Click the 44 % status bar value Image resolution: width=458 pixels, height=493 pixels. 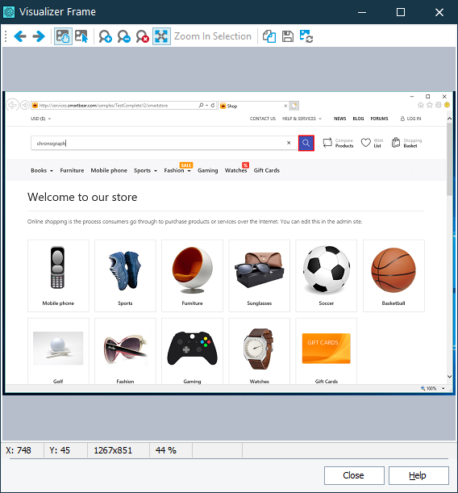click(166, 450)
